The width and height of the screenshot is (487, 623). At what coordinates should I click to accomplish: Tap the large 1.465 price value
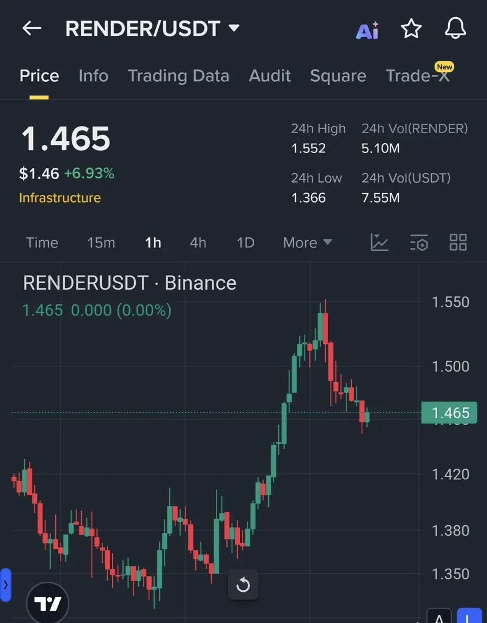click(x=66, y=138)
